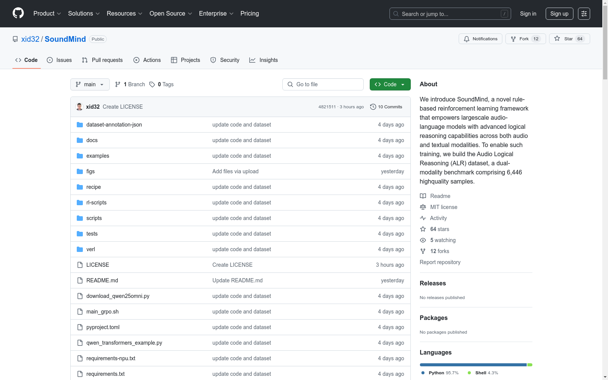Click the recipe folder icon
This screenshot has height=380, width=608.
pyautogui.click(x=80, y=187)
